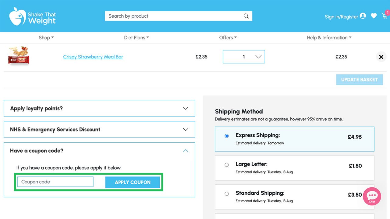Click the Update Basket button
The height and width of the screenshot is (219, 390).
[360, 80]
